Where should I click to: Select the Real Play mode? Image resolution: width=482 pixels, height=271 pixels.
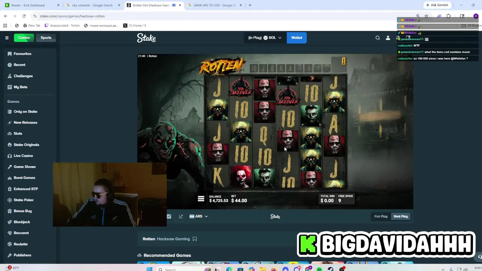click(x=401, y=216)
